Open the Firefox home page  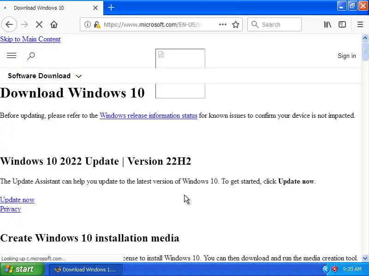pos(54,24)
